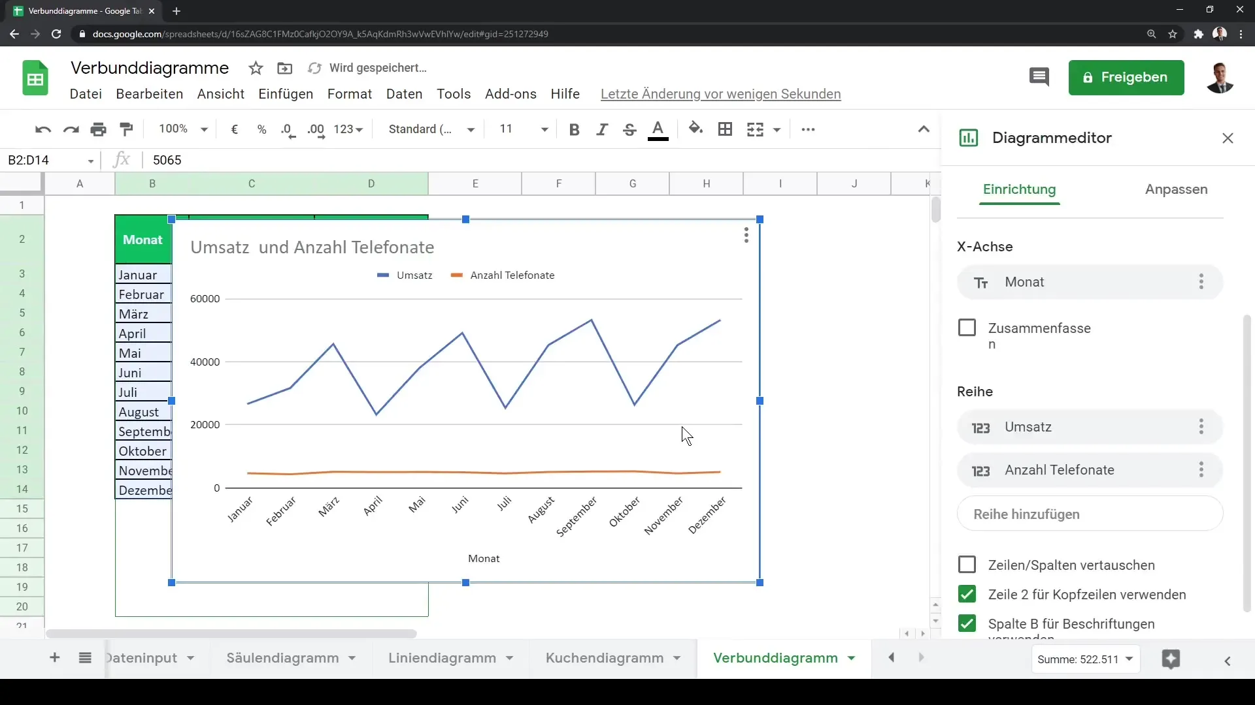Image resolution: width=1255 pixels, height=705 pixels.
Task: Switch to Anpassen tab
Action: pyautogui.click(x=1176, y=189)
